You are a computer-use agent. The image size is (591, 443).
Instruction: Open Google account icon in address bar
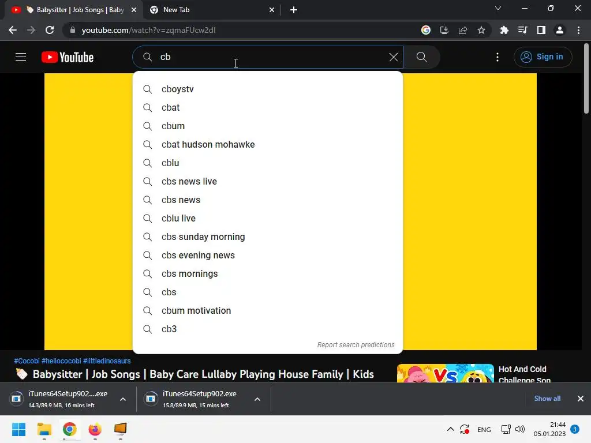426,30
